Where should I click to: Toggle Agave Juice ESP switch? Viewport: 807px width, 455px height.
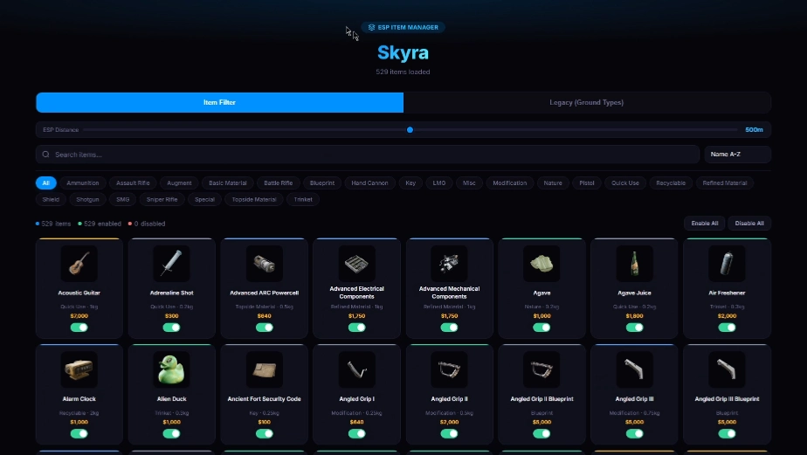(634, 327)
